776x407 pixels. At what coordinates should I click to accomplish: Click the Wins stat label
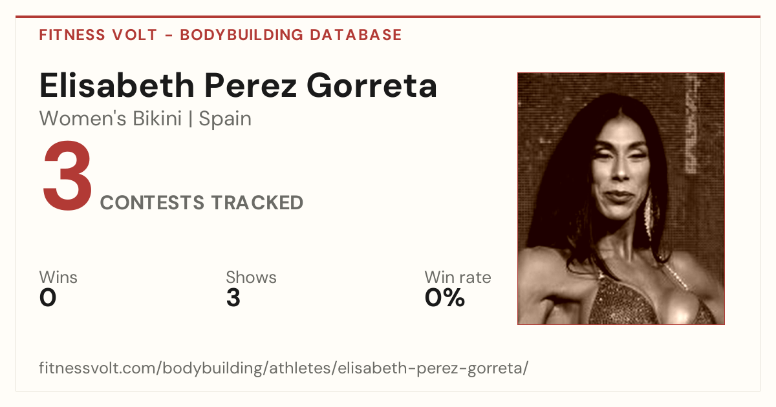click(x=58, y=277)
